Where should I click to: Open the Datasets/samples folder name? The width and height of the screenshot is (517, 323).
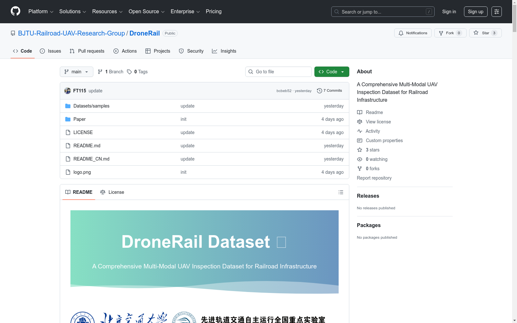coord(91,106)
